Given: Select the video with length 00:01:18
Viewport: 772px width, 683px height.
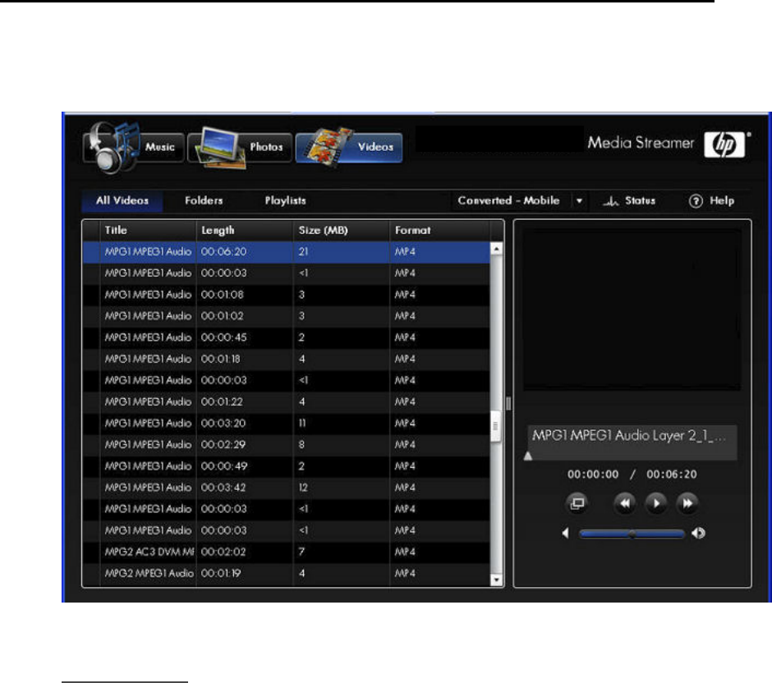Looking at the screenshot, I should pos(287,360).
